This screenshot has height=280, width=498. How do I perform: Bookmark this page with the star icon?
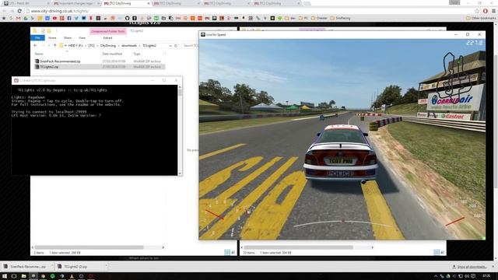(477, 11)
